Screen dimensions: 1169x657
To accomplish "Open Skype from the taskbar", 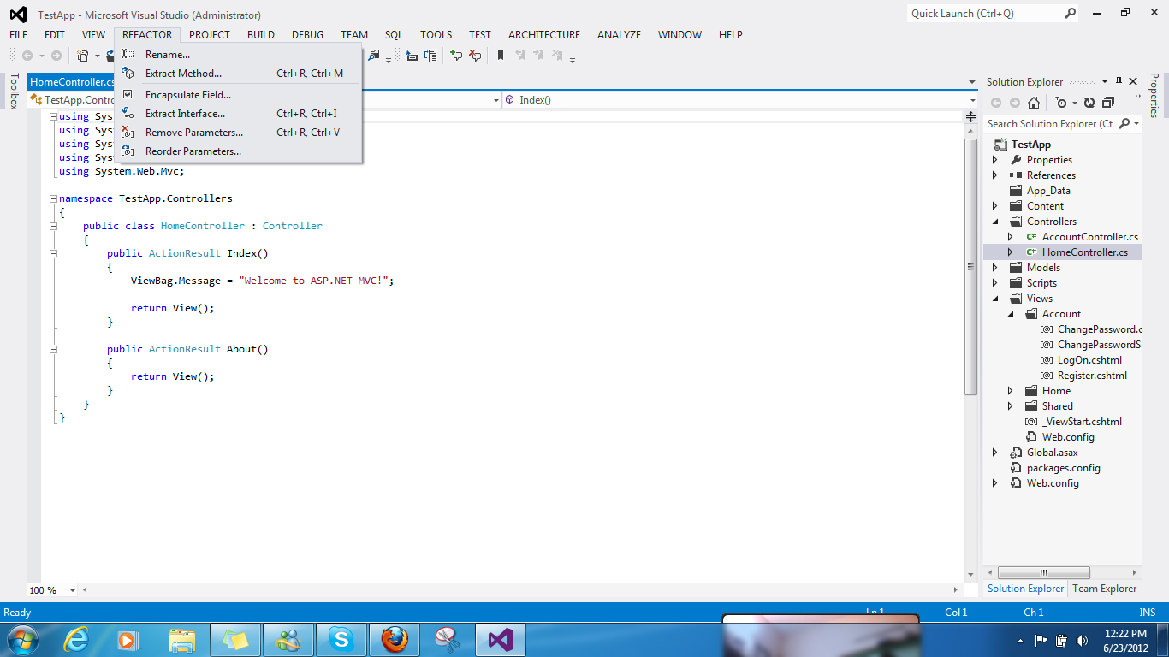I will click(341, 639).
